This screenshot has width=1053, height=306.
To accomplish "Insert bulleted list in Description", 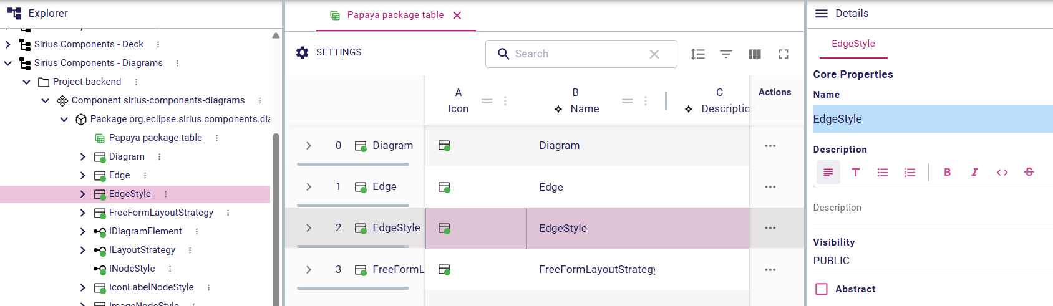I will (883, 173).
